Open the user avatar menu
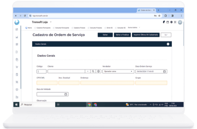This screenshot has height=129, width=197. (180, 22)
